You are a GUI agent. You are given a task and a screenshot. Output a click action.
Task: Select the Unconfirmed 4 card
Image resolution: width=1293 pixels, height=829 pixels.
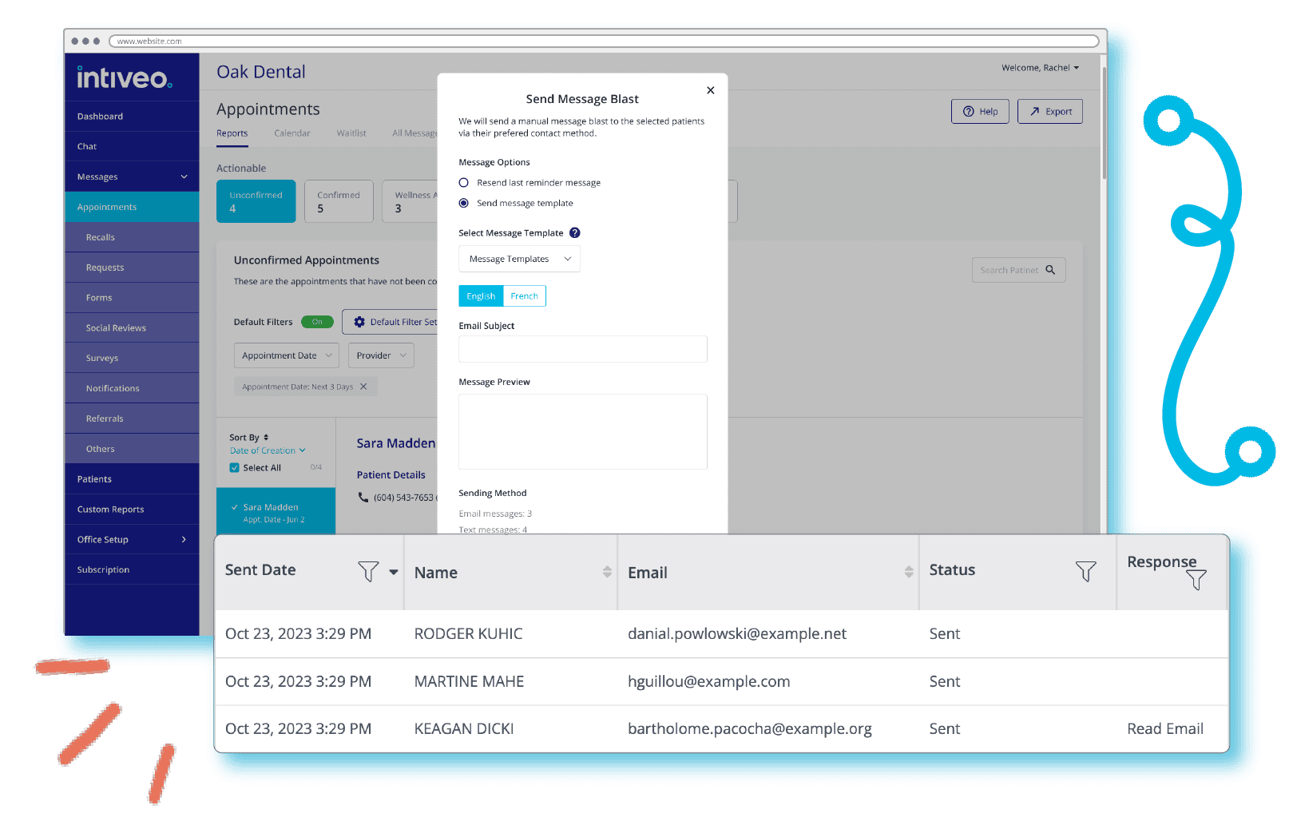pos(256,201)
